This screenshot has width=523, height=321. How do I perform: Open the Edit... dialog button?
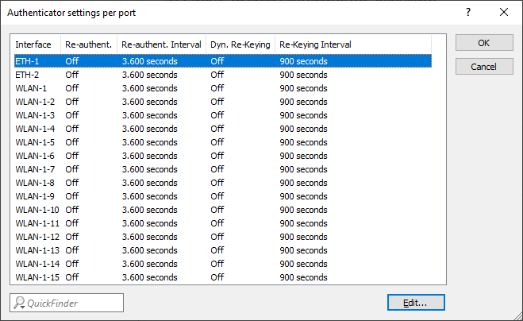[416, 303]
